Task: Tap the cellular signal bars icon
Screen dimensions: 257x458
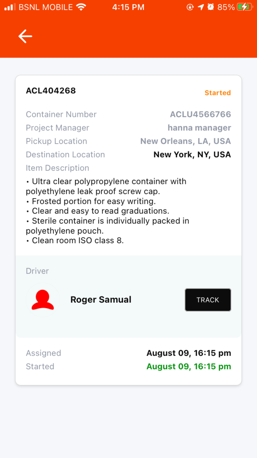Action: 10,7
